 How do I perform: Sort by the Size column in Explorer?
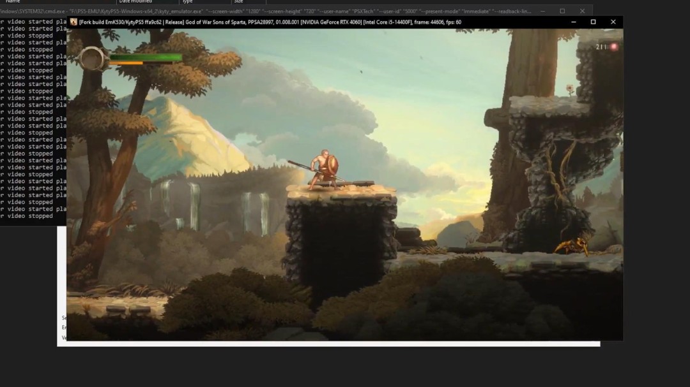point(238,2)
